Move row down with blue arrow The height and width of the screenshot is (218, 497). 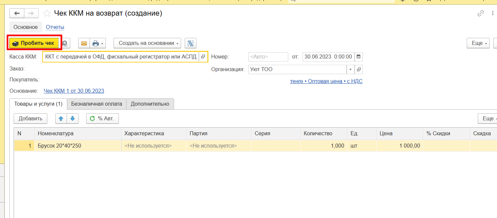click(72, 119)
